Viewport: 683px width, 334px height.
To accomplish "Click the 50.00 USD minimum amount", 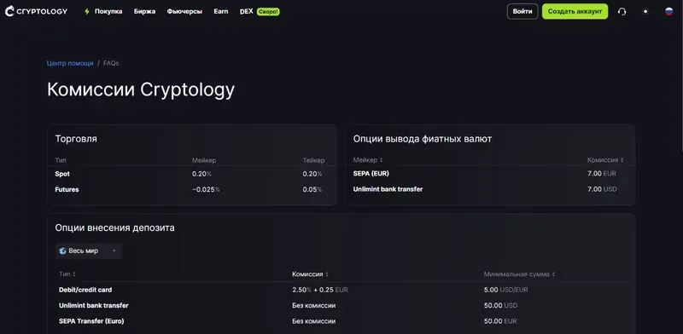I will 500,305.
